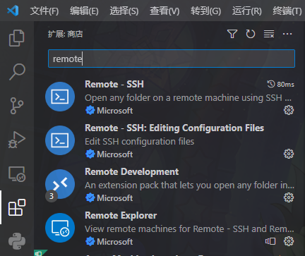Select the Extensions view icon
The width and height of the screenshot is (305, 256).
point(17,207)
